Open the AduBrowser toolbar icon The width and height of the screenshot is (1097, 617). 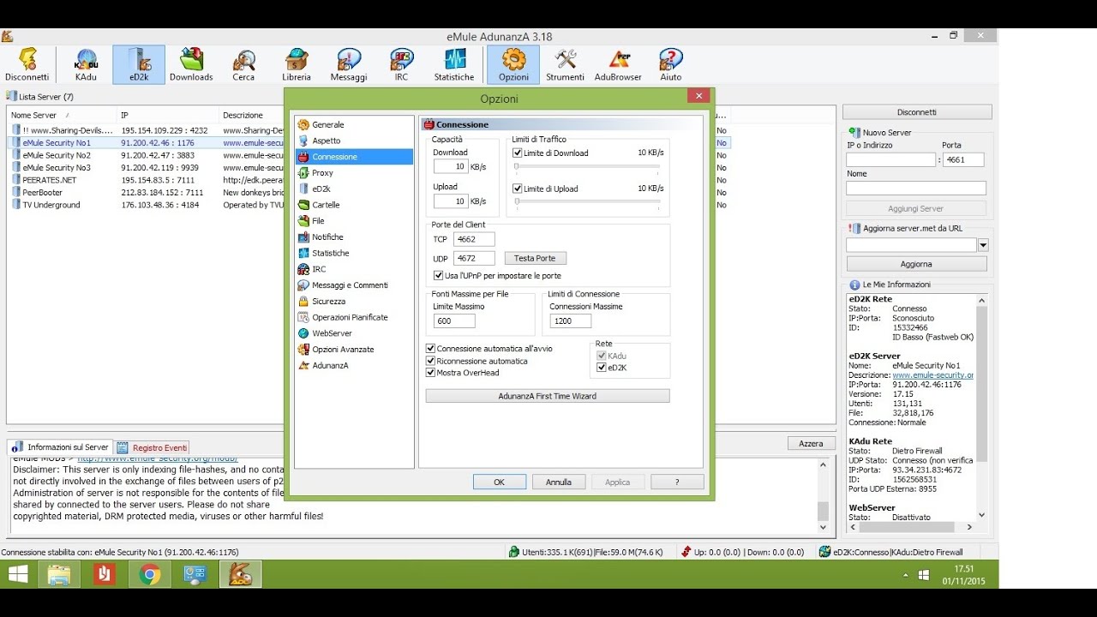point(619,65)
